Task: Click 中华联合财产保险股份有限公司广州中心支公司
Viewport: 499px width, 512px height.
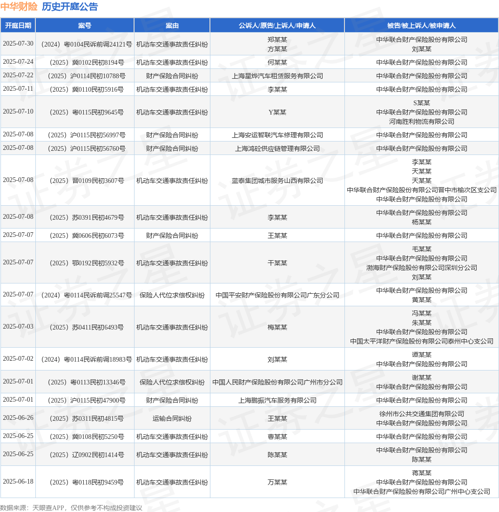Action: (422, 492)
